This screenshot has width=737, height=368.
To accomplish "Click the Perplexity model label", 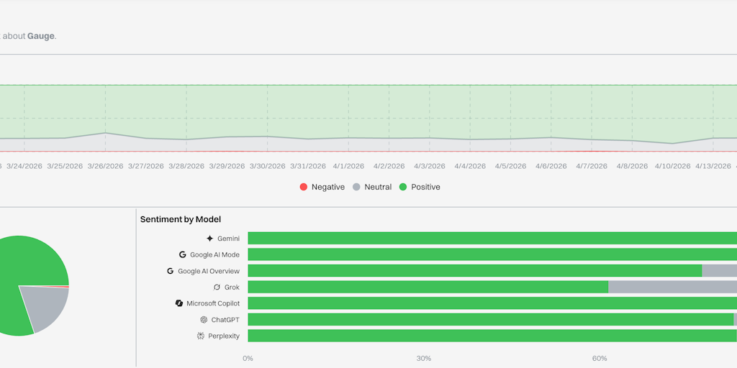I will click(x=224, y=336).
